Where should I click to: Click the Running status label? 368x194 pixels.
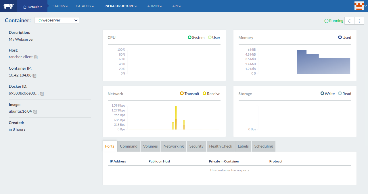point(336,21)
